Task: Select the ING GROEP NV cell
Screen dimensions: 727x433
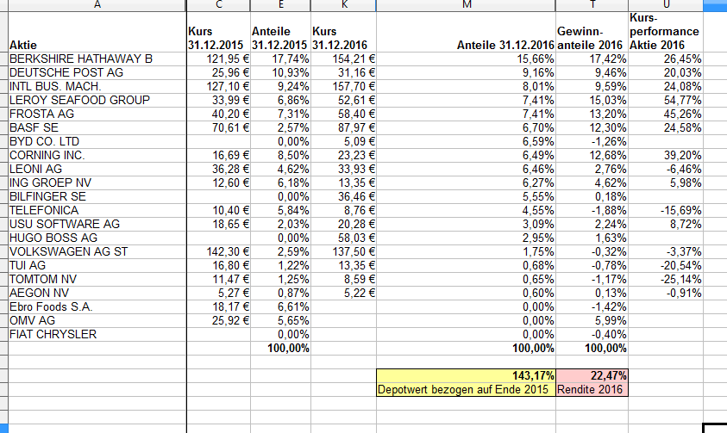Action: [x=97, y=182]
